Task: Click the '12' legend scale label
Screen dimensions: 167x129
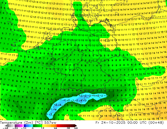Action: click(43, 128)
